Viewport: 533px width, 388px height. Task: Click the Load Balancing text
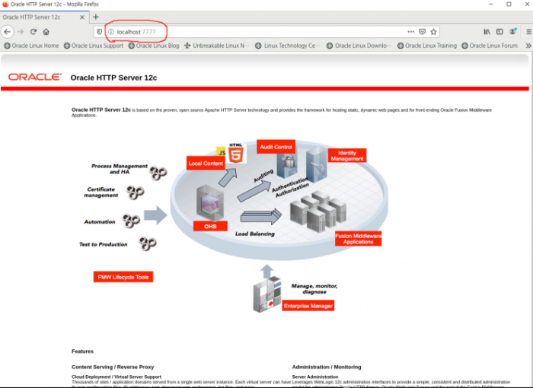click(254, 234)
